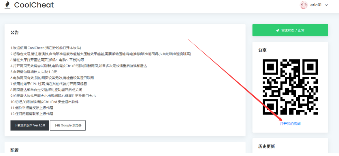Click the 下载 Google 浏览器 button

tap(68, 125)
